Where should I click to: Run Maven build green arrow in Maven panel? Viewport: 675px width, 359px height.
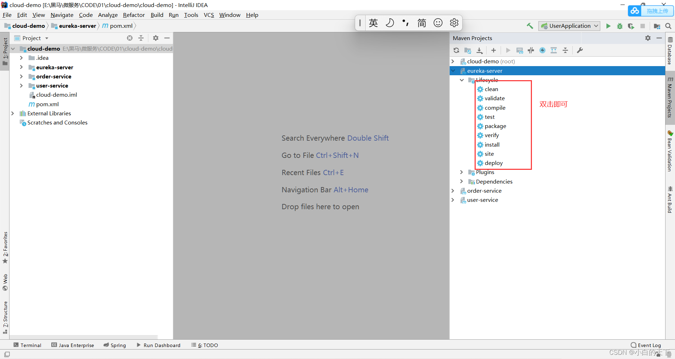click(508, 50)
